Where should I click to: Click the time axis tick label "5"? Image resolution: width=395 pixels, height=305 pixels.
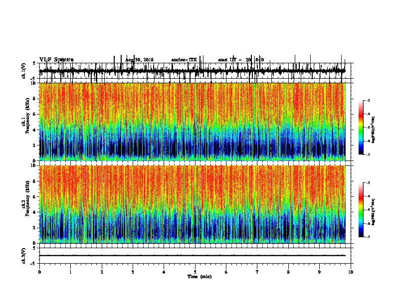[195, 272]
